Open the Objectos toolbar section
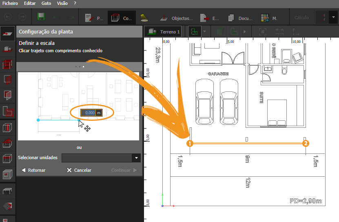This screenshot has height=222, width=339. 176,18
